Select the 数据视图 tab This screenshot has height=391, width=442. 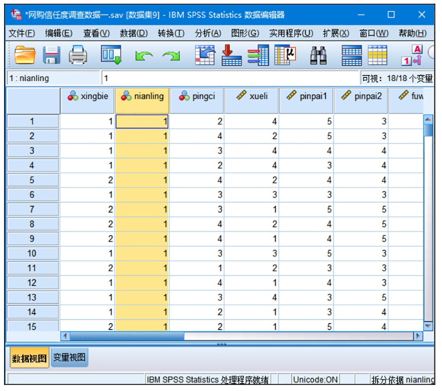29,358
